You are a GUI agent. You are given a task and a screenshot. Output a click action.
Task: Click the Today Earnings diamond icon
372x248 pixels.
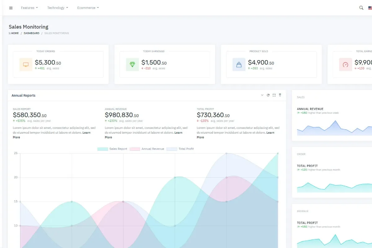(x=132, y=64)
